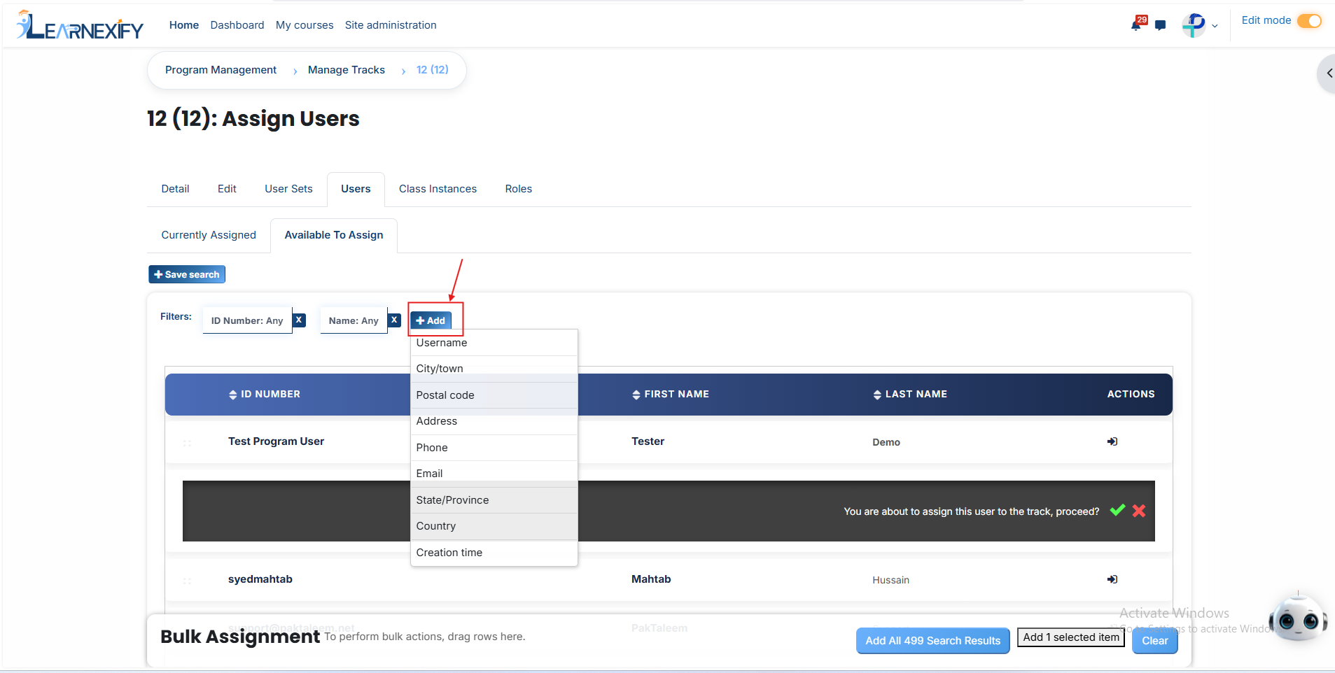This screenshot has height=673, width=1335.
Task: Open the messages chat icon
Action: (x=1161, y=25)
